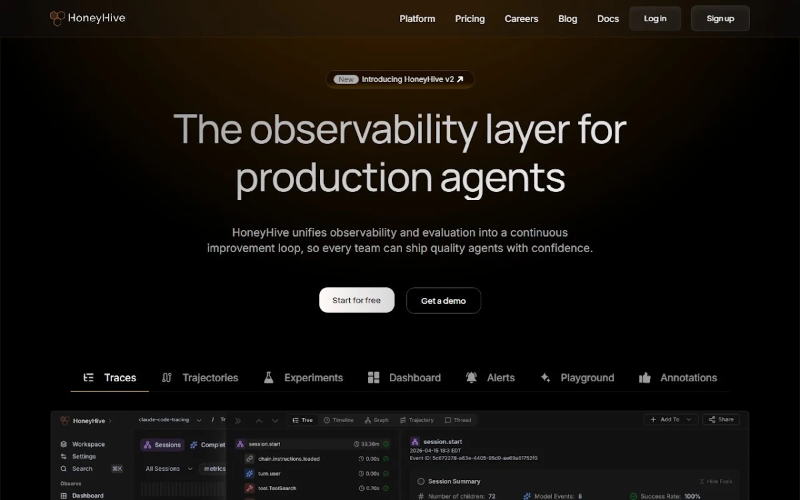Click the New badge on the banner

346,79
